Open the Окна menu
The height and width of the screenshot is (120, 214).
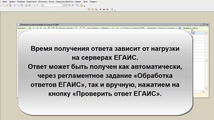[x=86, y=2]
